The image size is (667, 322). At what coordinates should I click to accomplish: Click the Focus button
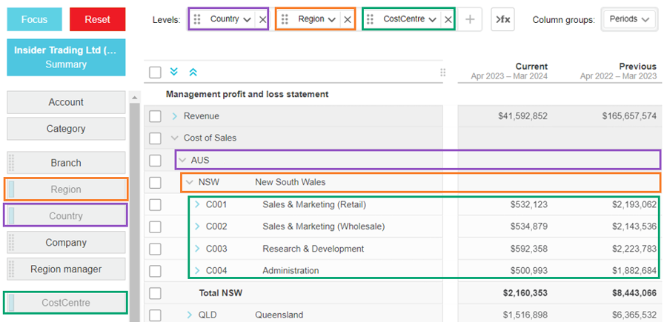coord(34,19)
